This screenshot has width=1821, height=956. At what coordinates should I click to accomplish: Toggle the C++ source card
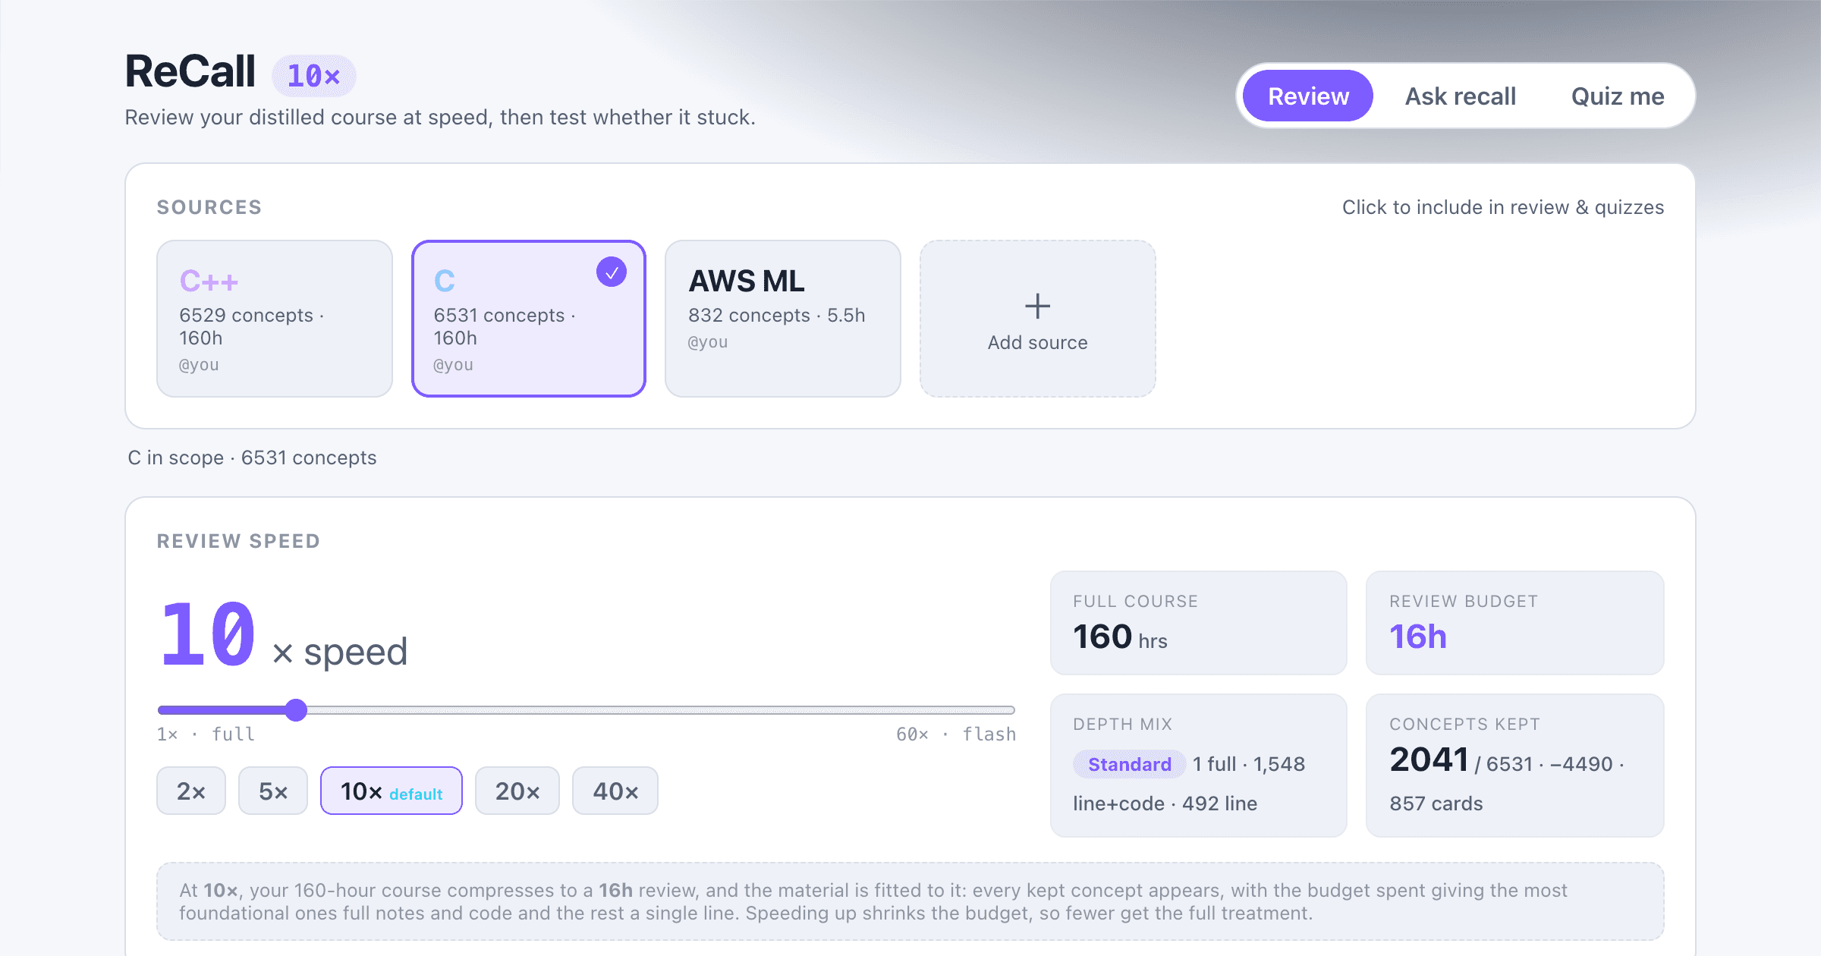(275, 319)
